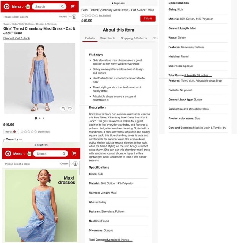Click the star rating row beside new at
This screenshot has height=243, width=240.
[x=29, y=131]
